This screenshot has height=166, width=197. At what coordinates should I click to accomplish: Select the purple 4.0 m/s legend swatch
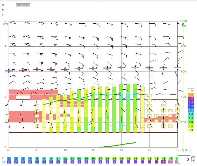191,98
